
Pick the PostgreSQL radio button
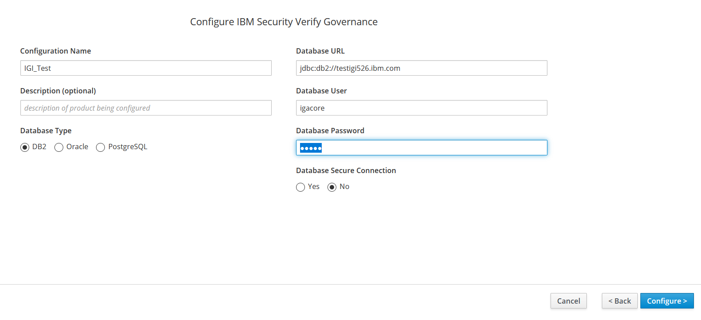pos(100,147)
